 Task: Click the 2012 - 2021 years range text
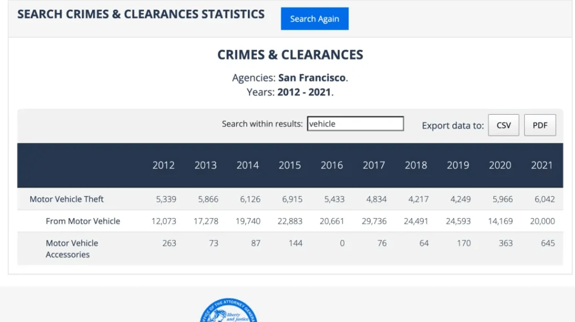point(304,92)
